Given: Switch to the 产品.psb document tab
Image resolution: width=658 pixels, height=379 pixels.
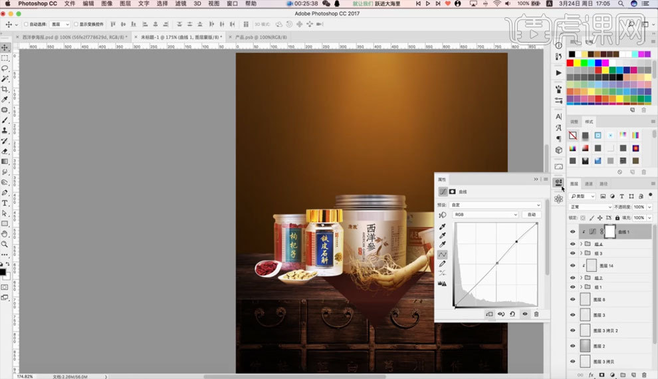Looking at the screenshot, I should 261,37.
